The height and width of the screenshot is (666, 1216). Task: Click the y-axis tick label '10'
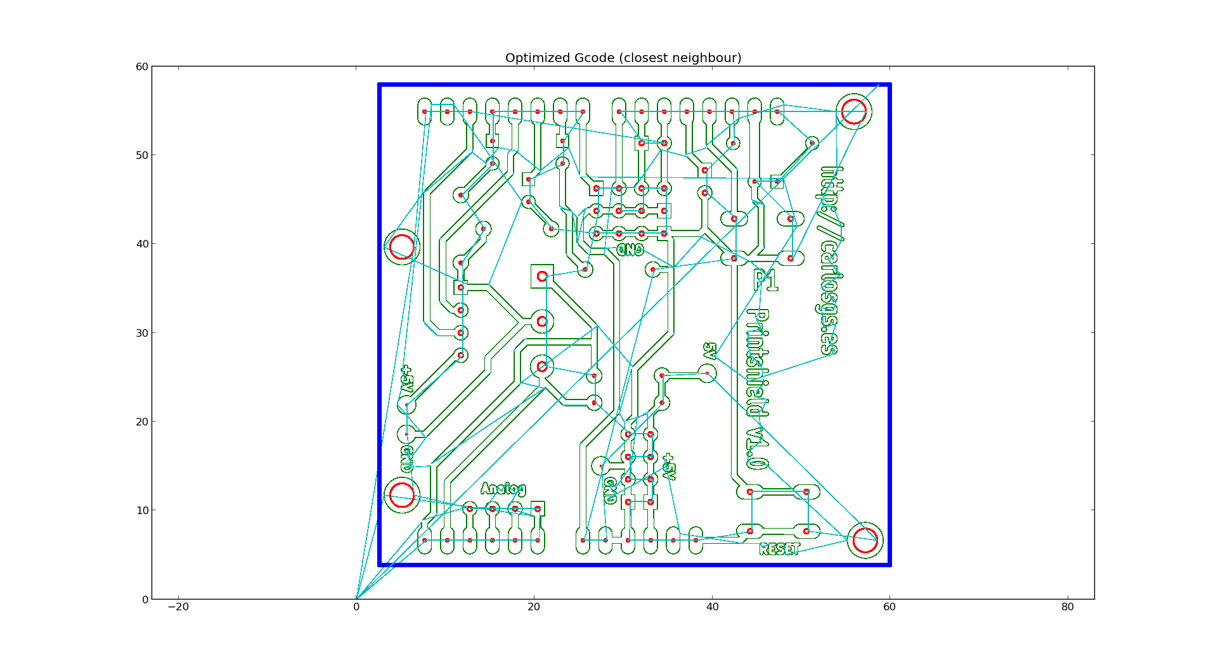coord(141,510)
